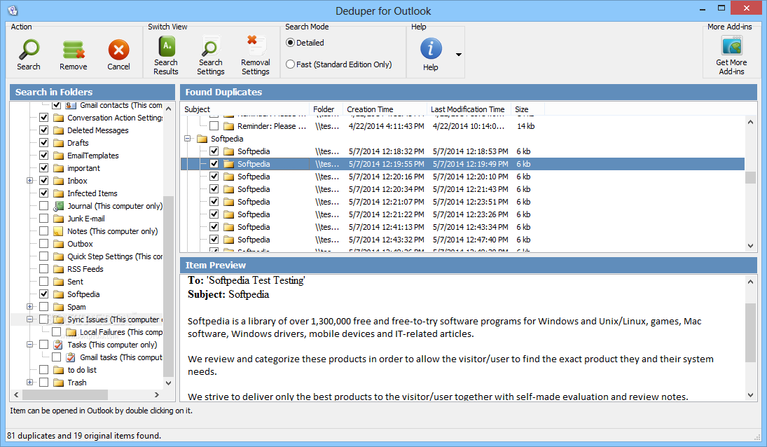Expand the Trash folder node
Viewport: 767px width, 447px height.
point(30,383)
